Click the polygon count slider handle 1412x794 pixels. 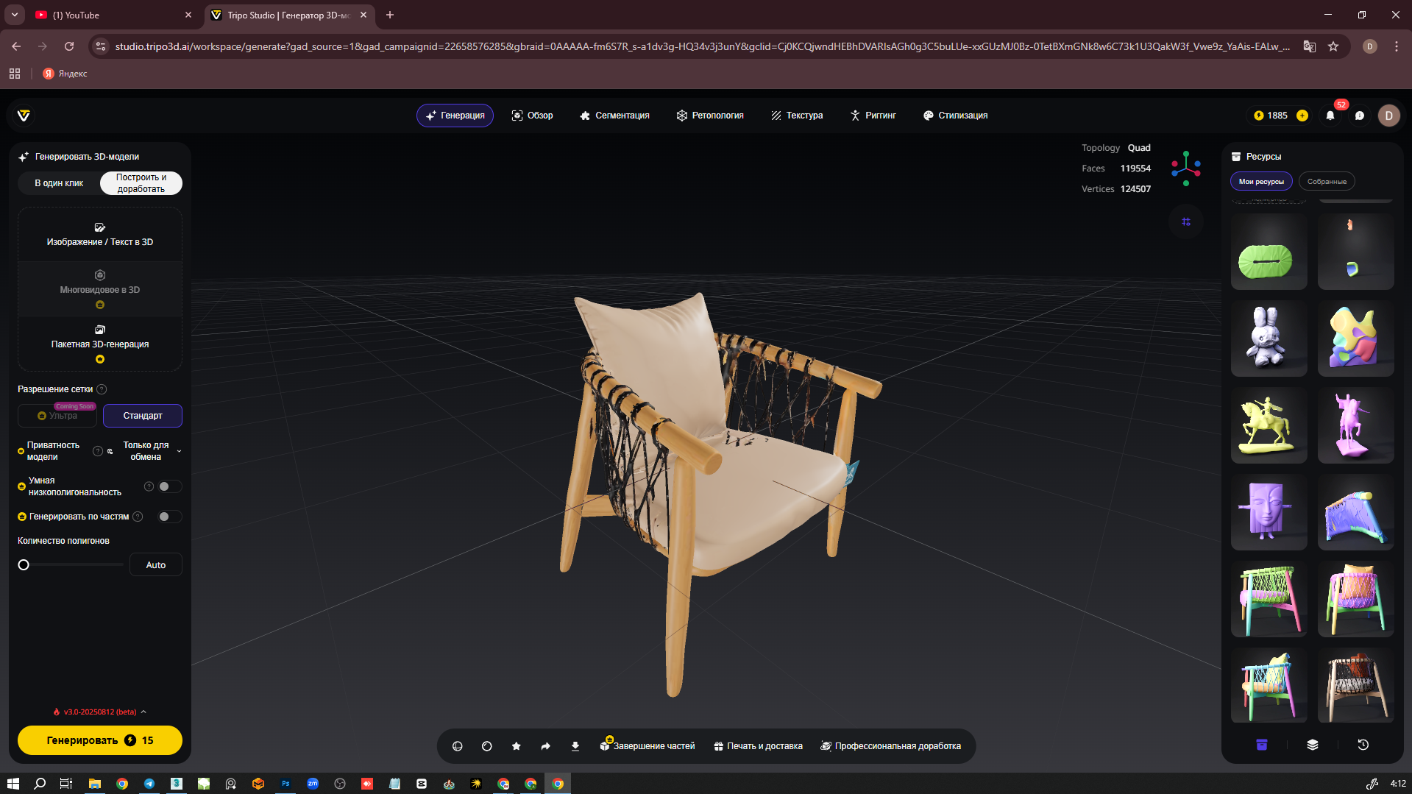tap(24, 565)
